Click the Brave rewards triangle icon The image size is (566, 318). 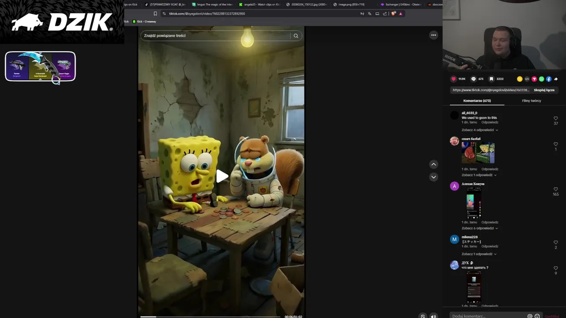tap(401, 14)
